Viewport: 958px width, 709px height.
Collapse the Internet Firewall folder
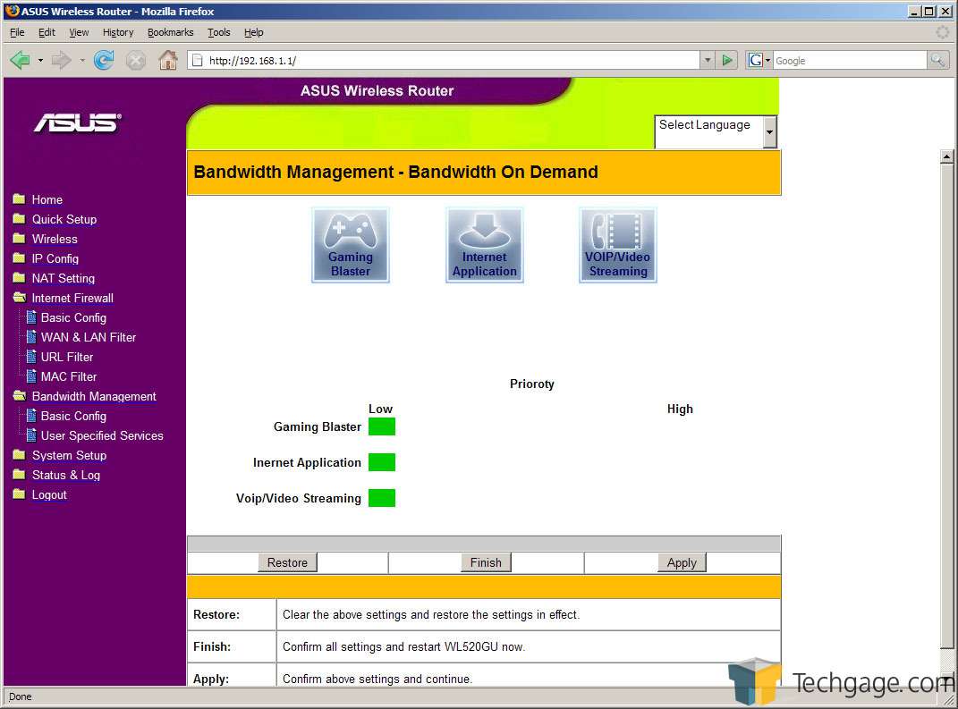click(x=19, y=298)
